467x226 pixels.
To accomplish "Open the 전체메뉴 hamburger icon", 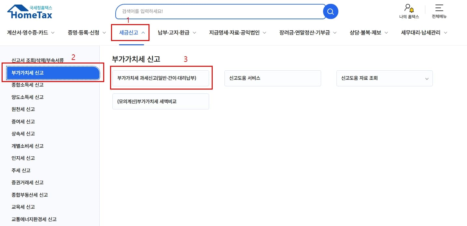I will (439, 8).
